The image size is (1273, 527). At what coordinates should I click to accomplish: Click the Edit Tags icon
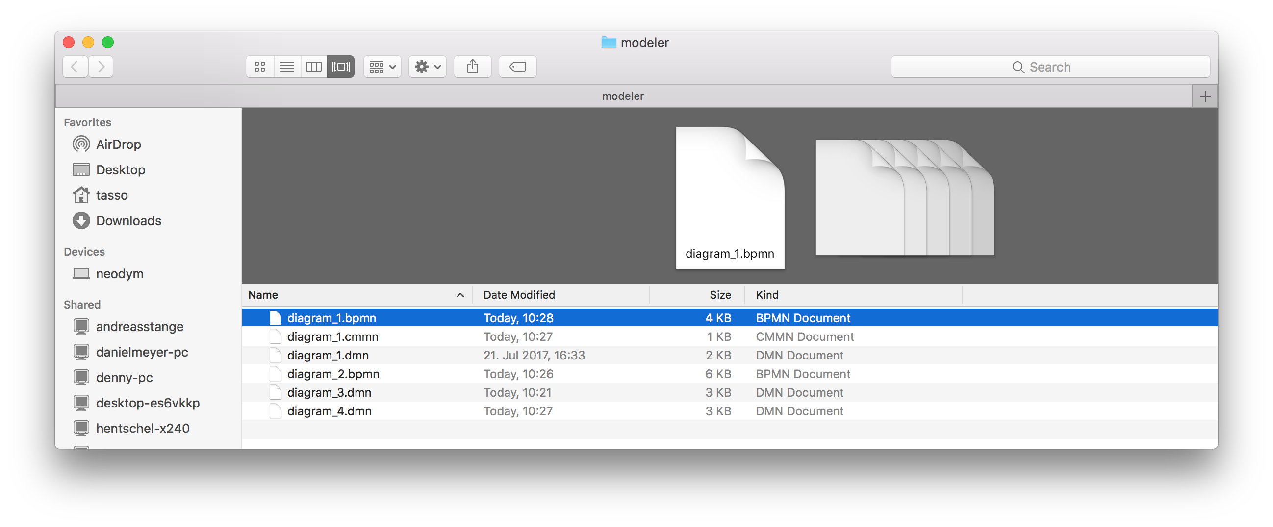[x=517, y=66]
